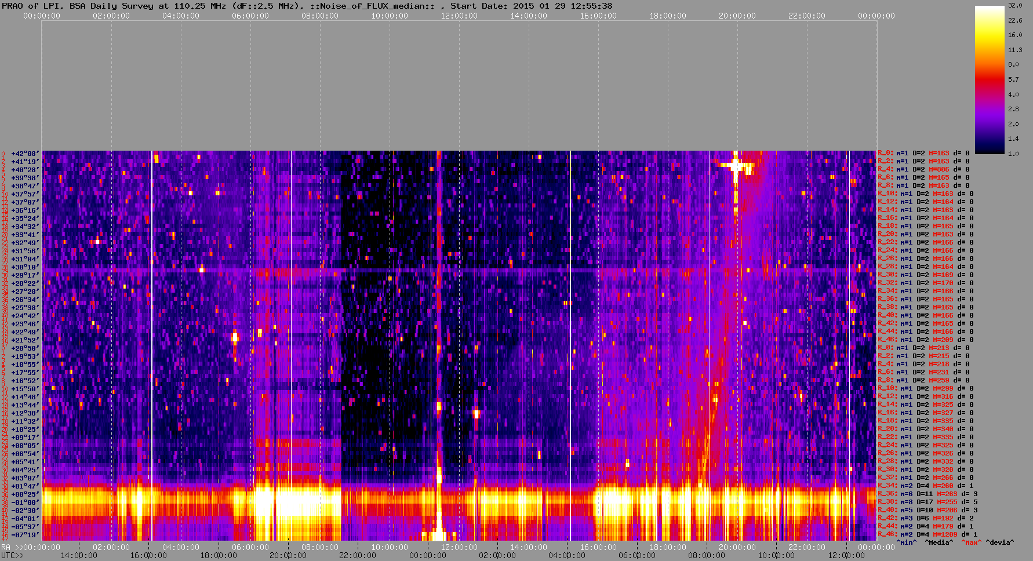Image resolution: width=1033 pixels, height=561 pixels.
Task: Click declination label +22°49'
Action: coord(24,332)
